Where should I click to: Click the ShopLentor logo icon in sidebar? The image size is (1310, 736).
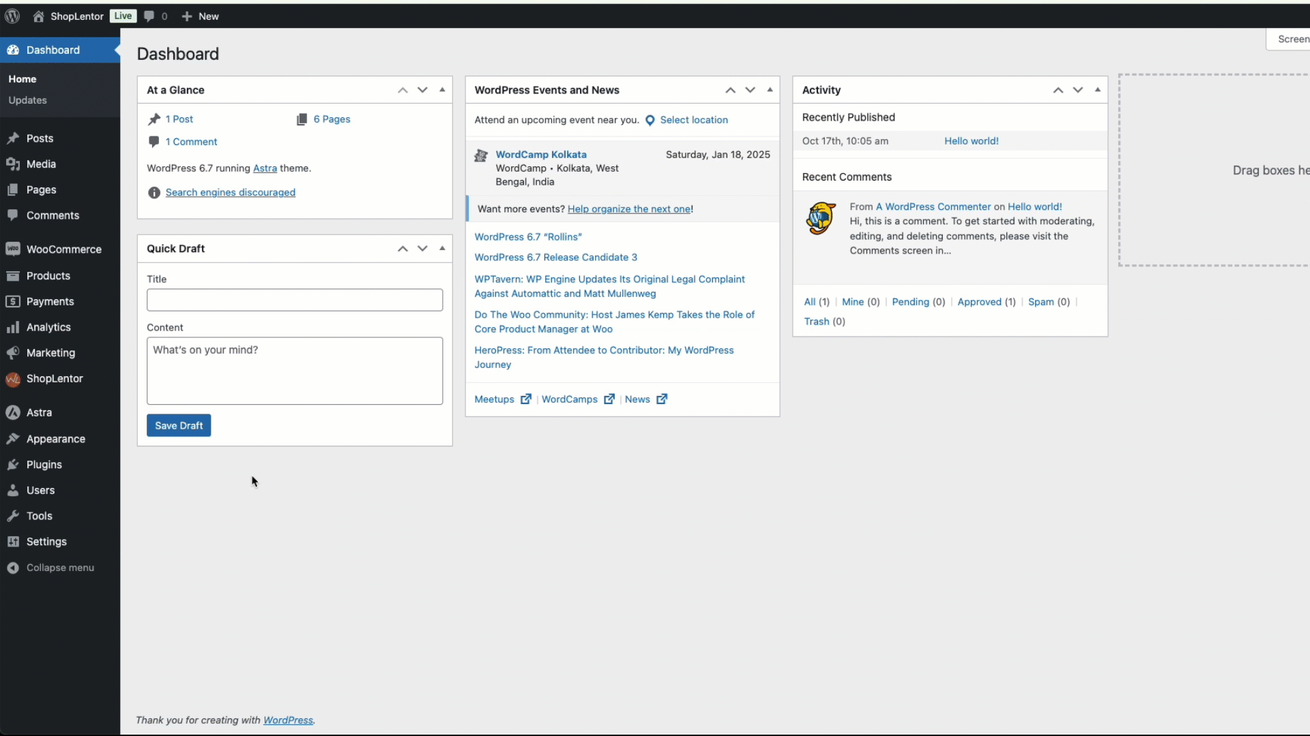pos(13,380)
